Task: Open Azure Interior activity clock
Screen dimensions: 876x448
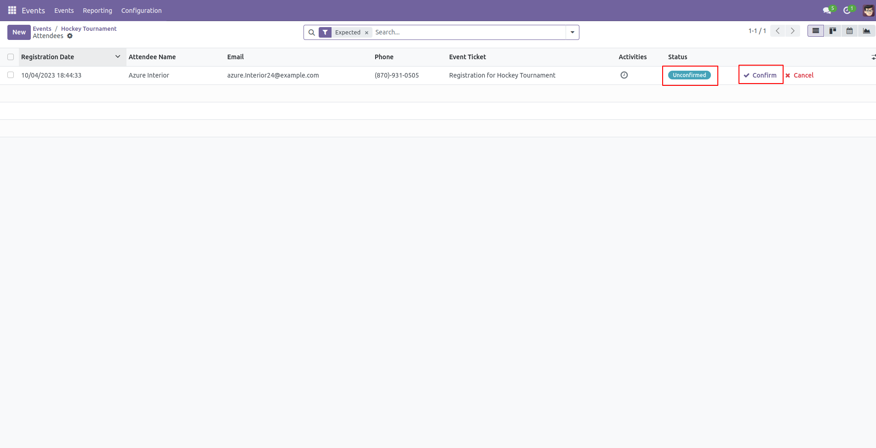Action: [x=624, y=75]
